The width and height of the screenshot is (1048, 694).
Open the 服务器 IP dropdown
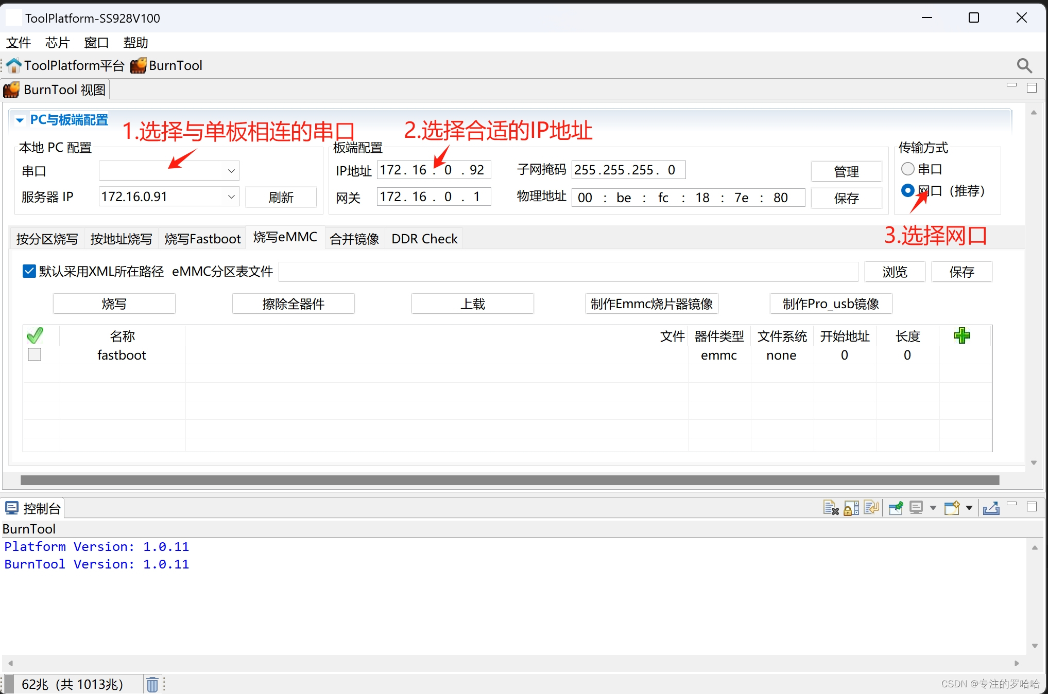tap(231, 197)
